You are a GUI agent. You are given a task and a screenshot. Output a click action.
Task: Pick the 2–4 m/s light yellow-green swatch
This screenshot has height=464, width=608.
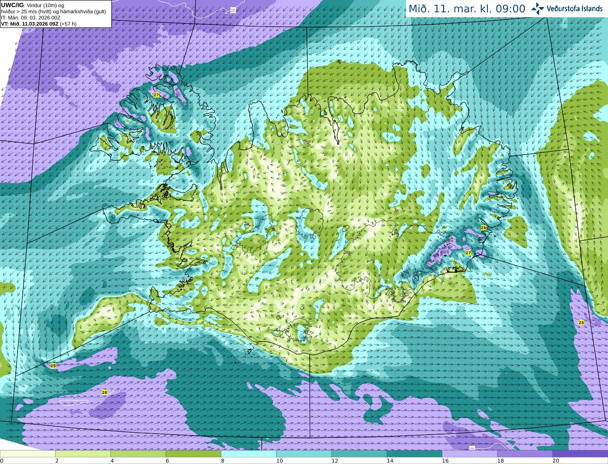[x=83, y=454]
